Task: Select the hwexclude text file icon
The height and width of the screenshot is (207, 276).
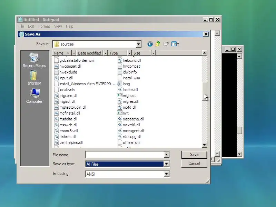Action: (x=56, y=72)
